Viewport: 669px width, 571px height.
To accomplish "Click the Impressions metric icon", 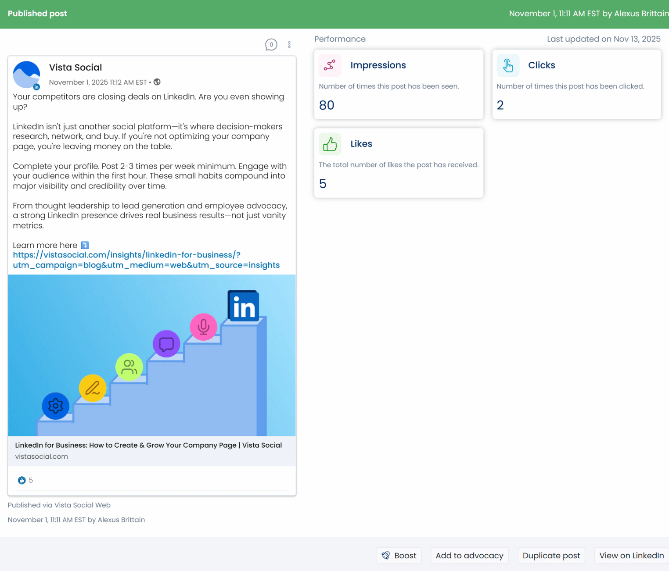I will coord(330,65).
